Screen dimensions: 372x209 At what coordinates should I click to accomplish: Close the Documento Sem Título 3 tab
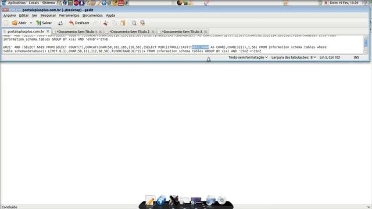(x=205, y=31)
